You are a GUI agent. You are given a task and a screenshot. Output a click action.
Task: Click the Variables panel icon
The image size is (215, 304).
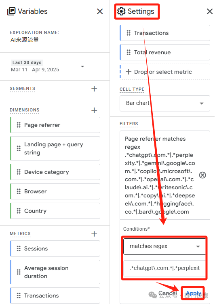[11, 11]
